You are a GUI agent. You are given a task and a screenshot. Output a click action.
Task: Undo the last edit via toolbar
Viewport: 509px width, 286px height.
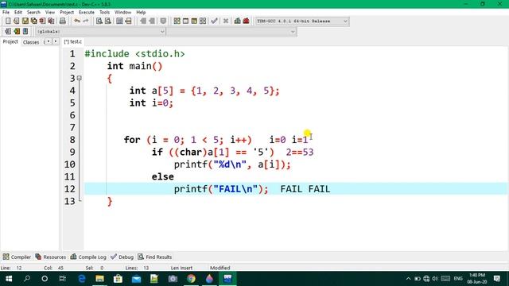[77, 21]
